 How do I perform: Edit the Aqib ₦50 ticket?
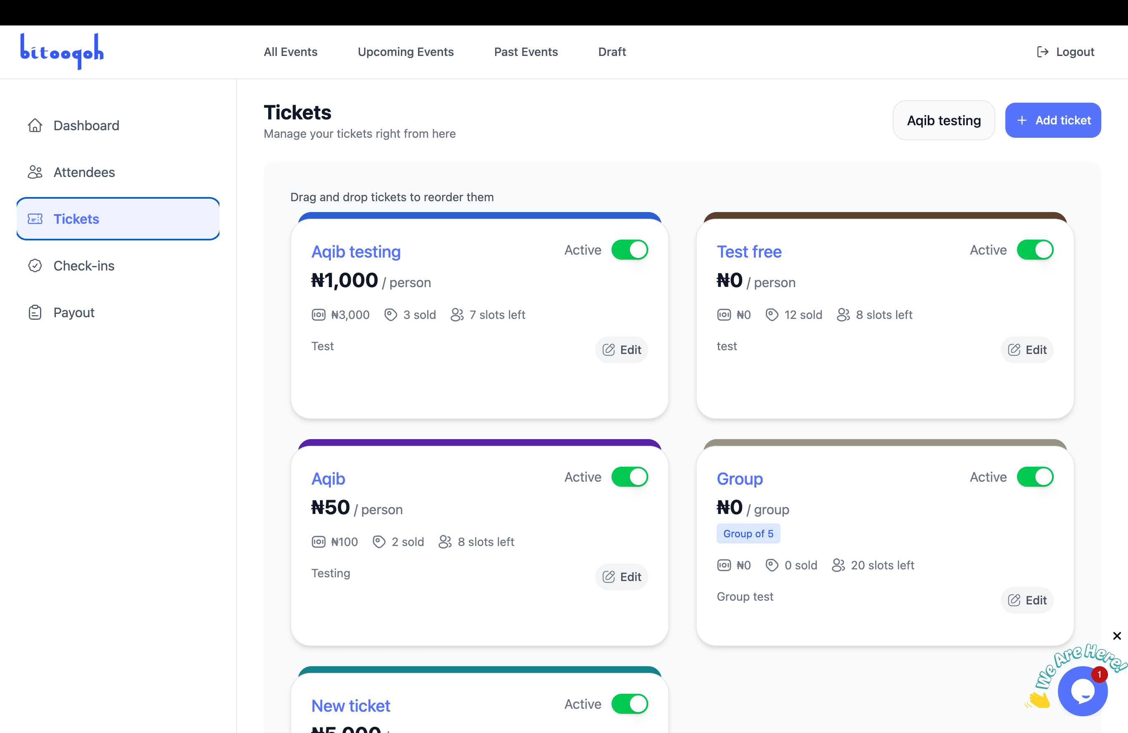621,577
